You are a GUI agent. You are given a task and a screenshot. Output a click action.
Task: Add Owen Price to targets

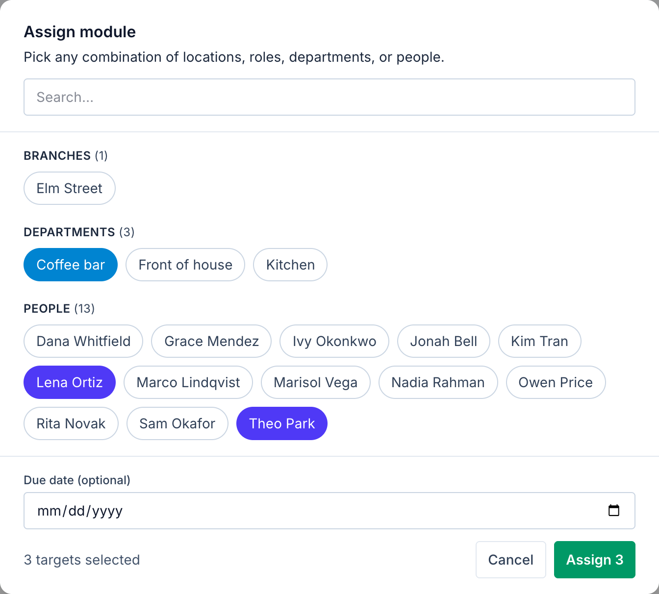[x=556, y=382]
